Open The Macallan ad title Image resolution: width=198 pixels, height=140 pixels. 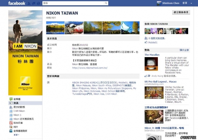point(152,55)
